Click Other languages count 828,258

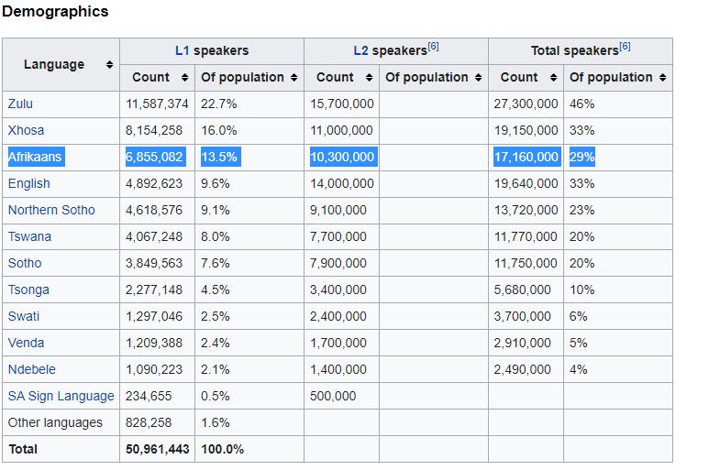pos(149,423)
